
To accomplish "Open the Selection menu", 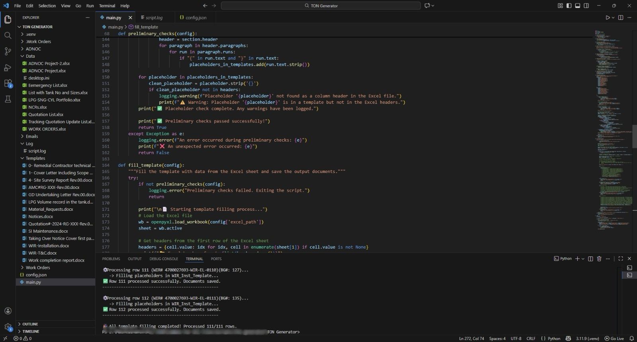I will pos(47,6).
